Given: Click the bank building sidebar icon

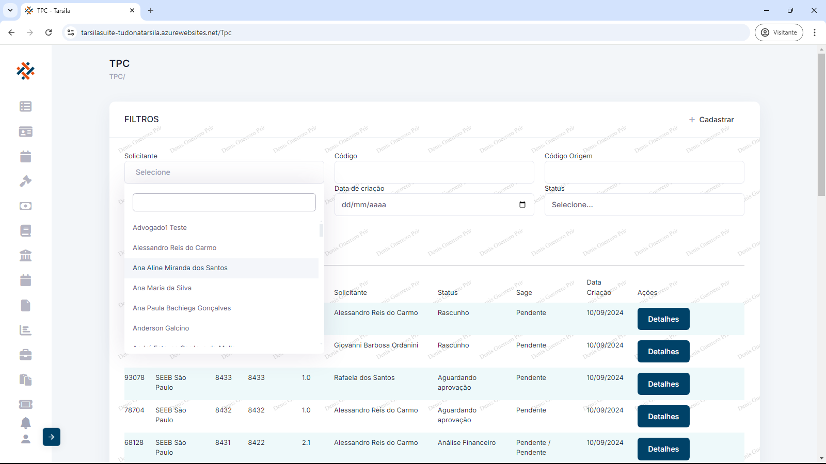Looking at the screenshot, I should (x=25, y=256).
